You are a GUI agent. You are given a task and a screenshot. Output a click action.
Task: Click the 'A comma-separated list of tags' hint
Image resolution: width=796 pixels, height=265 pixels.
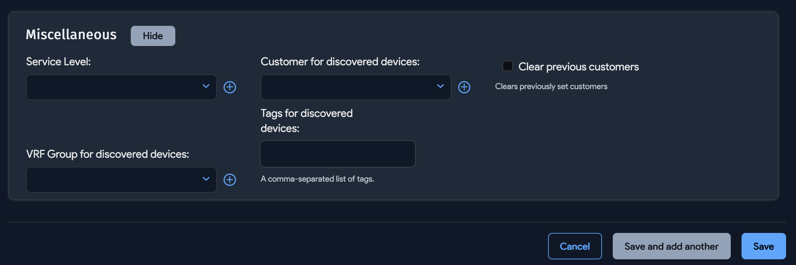[x=317, y=179]
